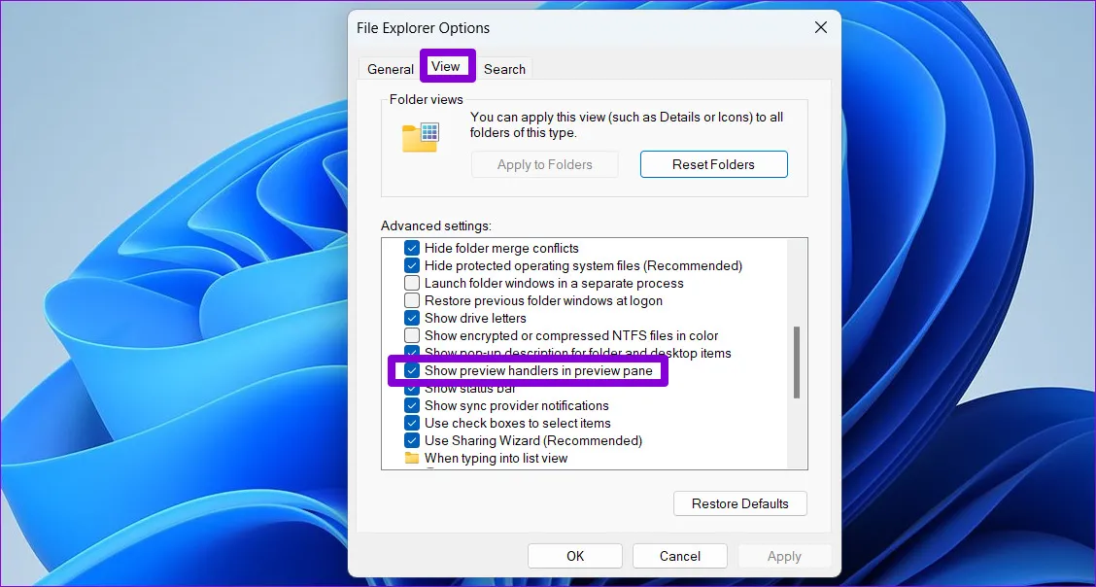Select the highlighted View tab
The image size is (1096, 587).
[447, 66]
